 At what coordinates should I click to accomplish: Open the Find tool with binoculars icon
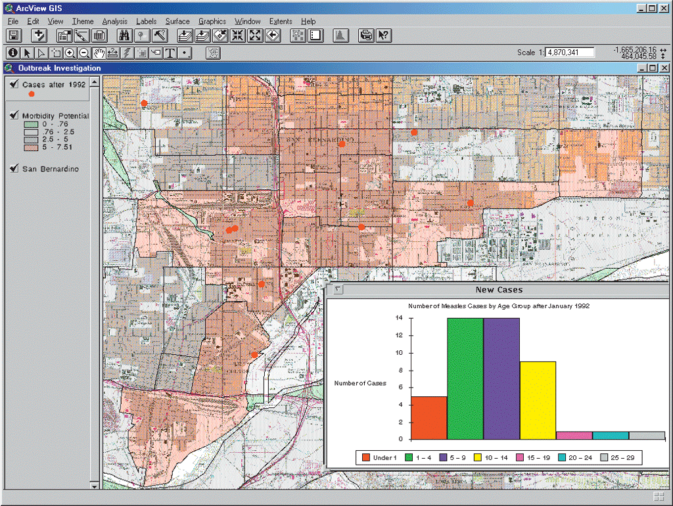click(x=123, y=36)
